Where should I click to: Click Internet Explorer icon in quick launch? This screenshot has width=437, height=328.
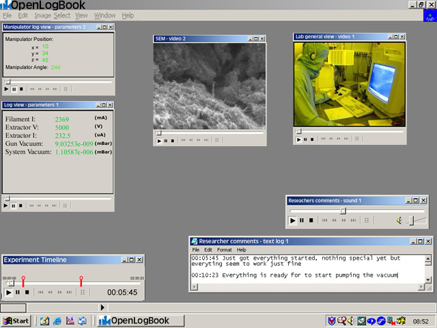click(x=57, y=320)
